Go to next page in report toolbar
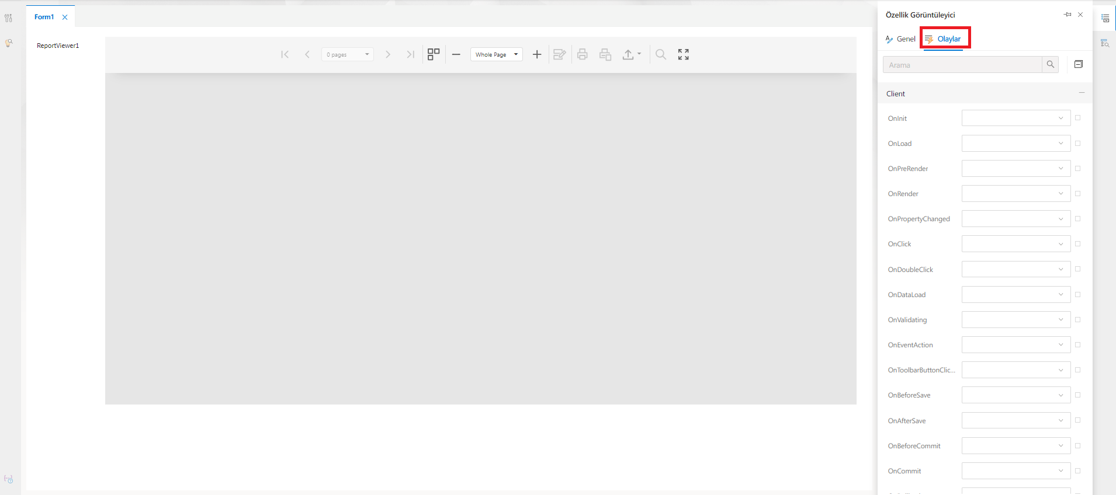1116x495 pixels. (x=388, y=54)
